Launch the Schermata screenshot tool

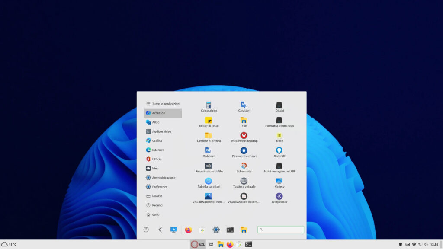tap(244, 168)
